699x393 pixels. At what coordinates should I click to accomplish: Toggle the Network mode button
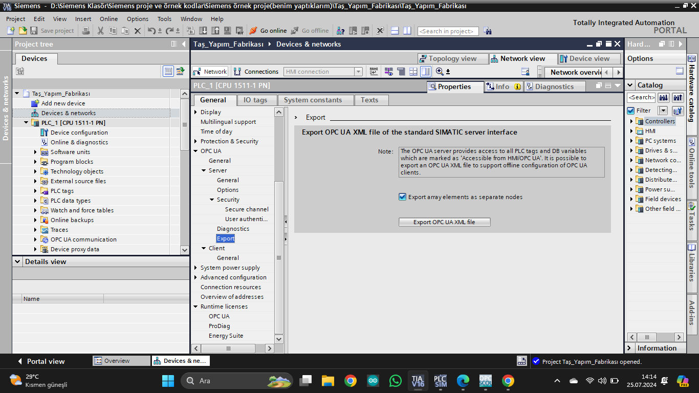coord(210,72)
